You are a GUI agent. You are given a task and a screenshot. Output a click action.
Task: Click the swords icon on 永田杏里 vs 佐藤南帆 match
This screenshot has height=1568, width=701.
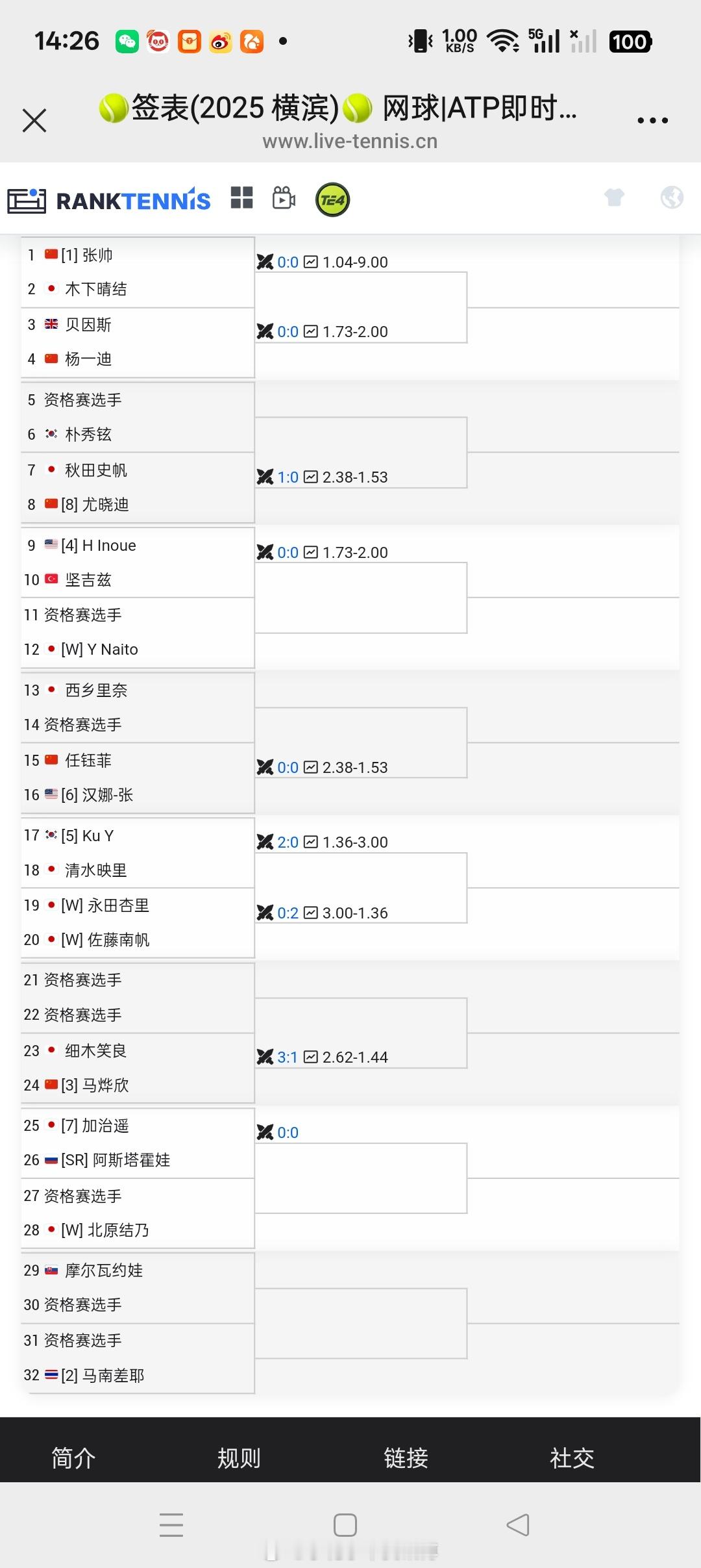pyautogui.click(x=266, y=912)
